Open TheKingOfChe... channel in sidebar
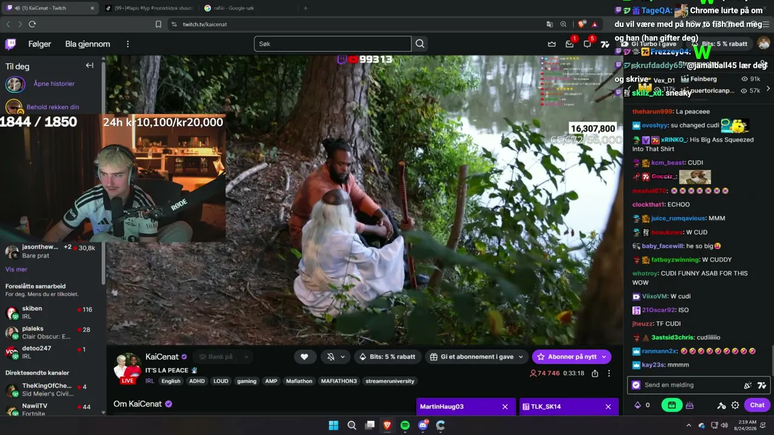 click(53, 390)
